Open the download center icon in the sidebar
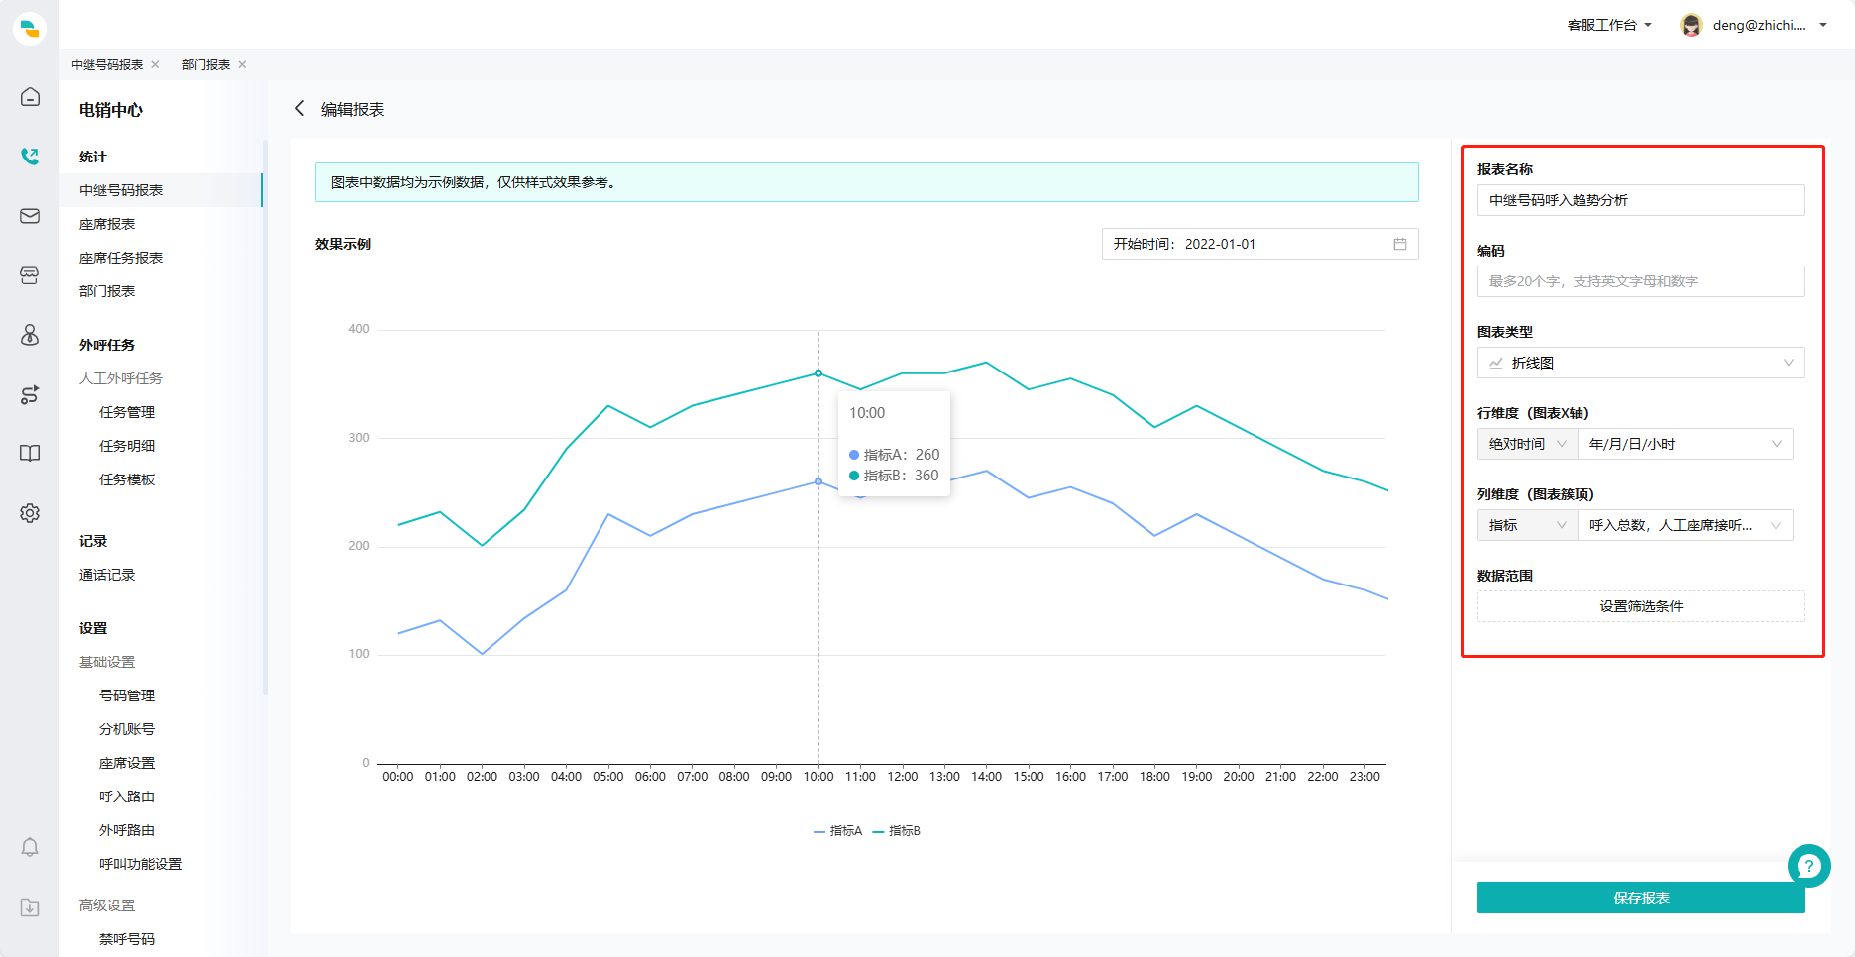 (30, 907)
